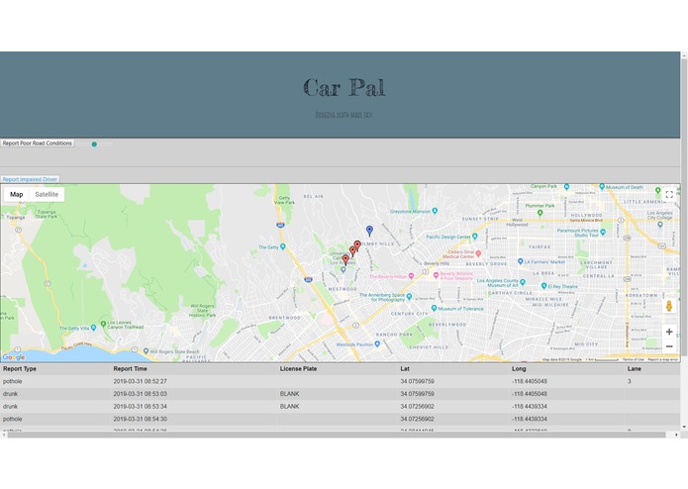The image size is (688, 489).
Task: Click The Getty place pin
Action: tap(283, 246)
